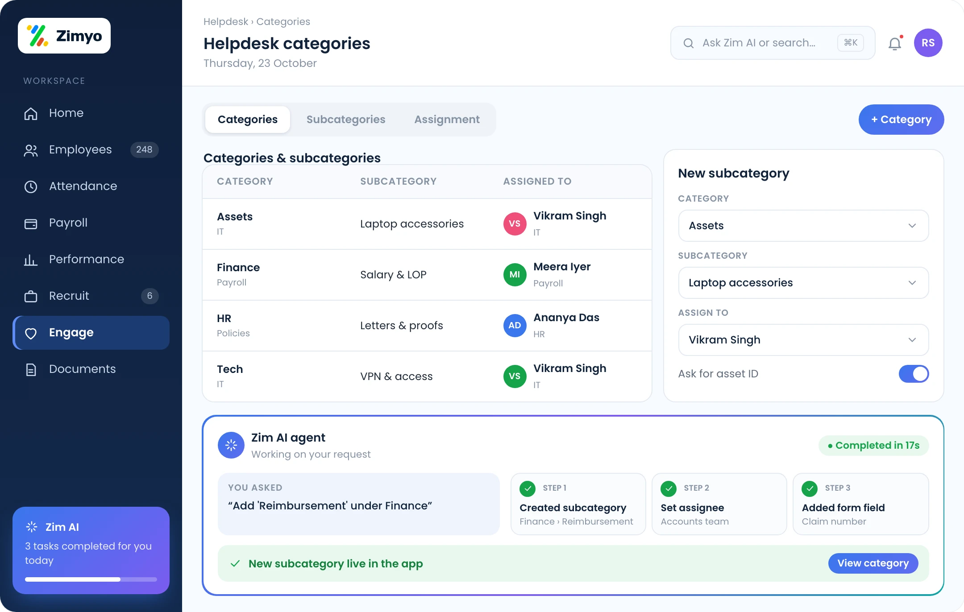Image resolution: width=964 pixels, height=612 pixels.
Task: Select the Finance category row
Action: tap(427, 275)
